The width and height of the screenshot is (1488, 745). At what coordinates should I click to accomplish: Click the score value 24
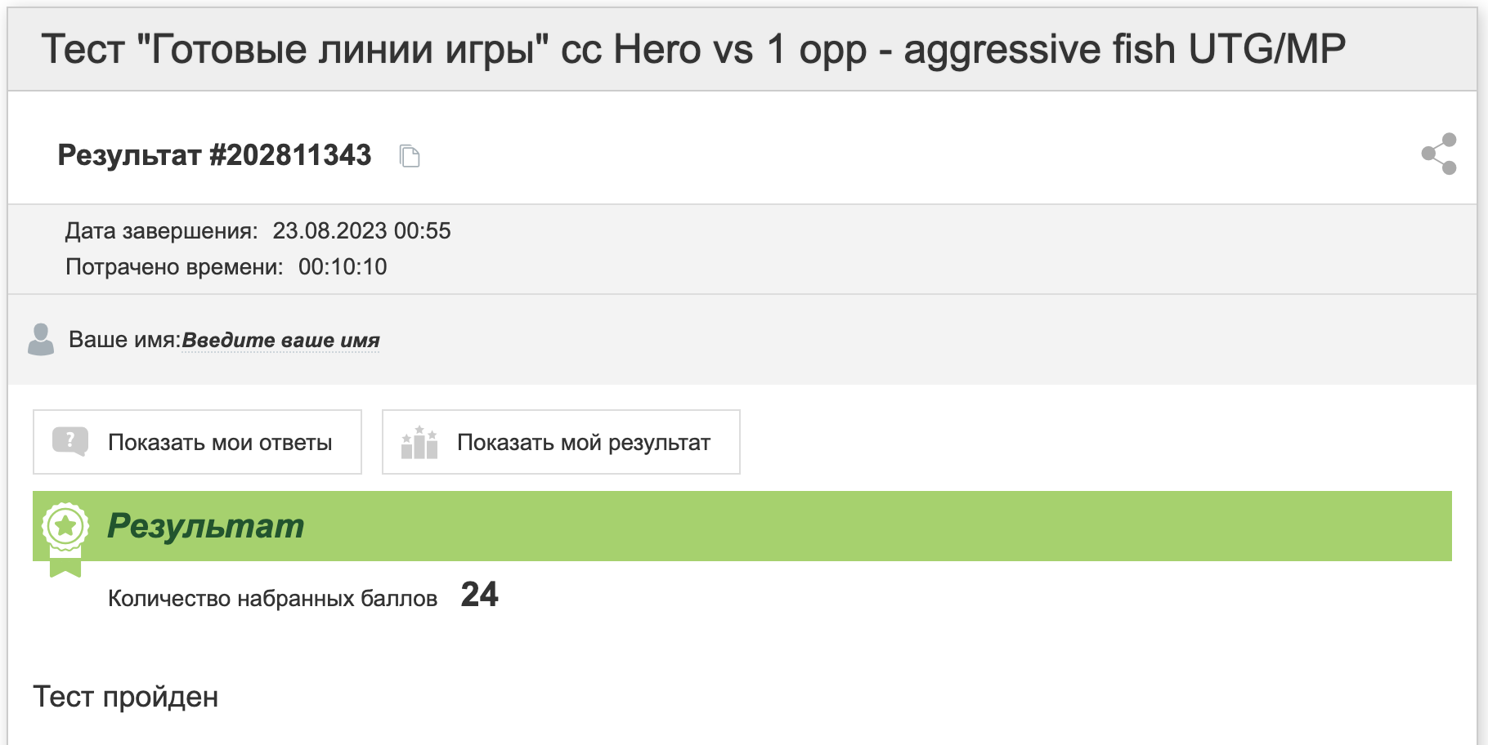480,595
